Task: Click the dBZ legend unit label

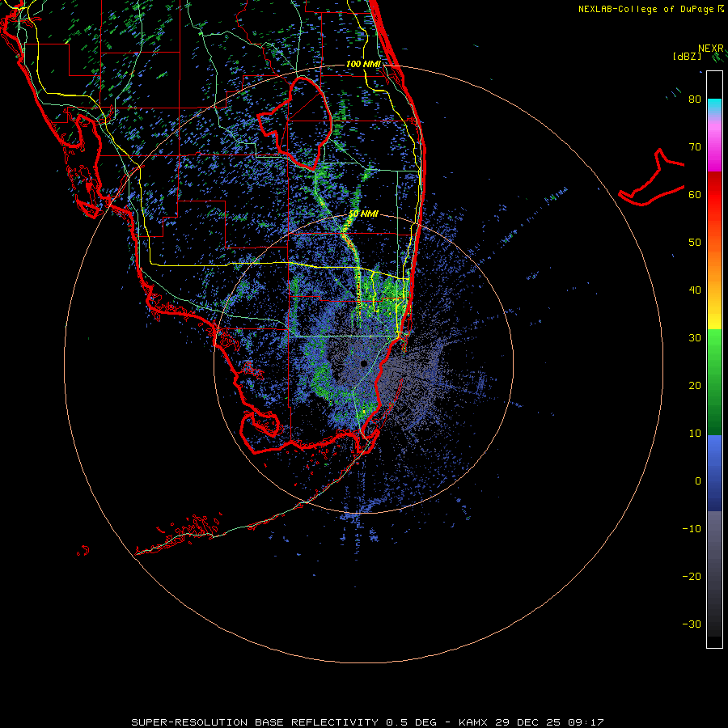Action: 687,56
